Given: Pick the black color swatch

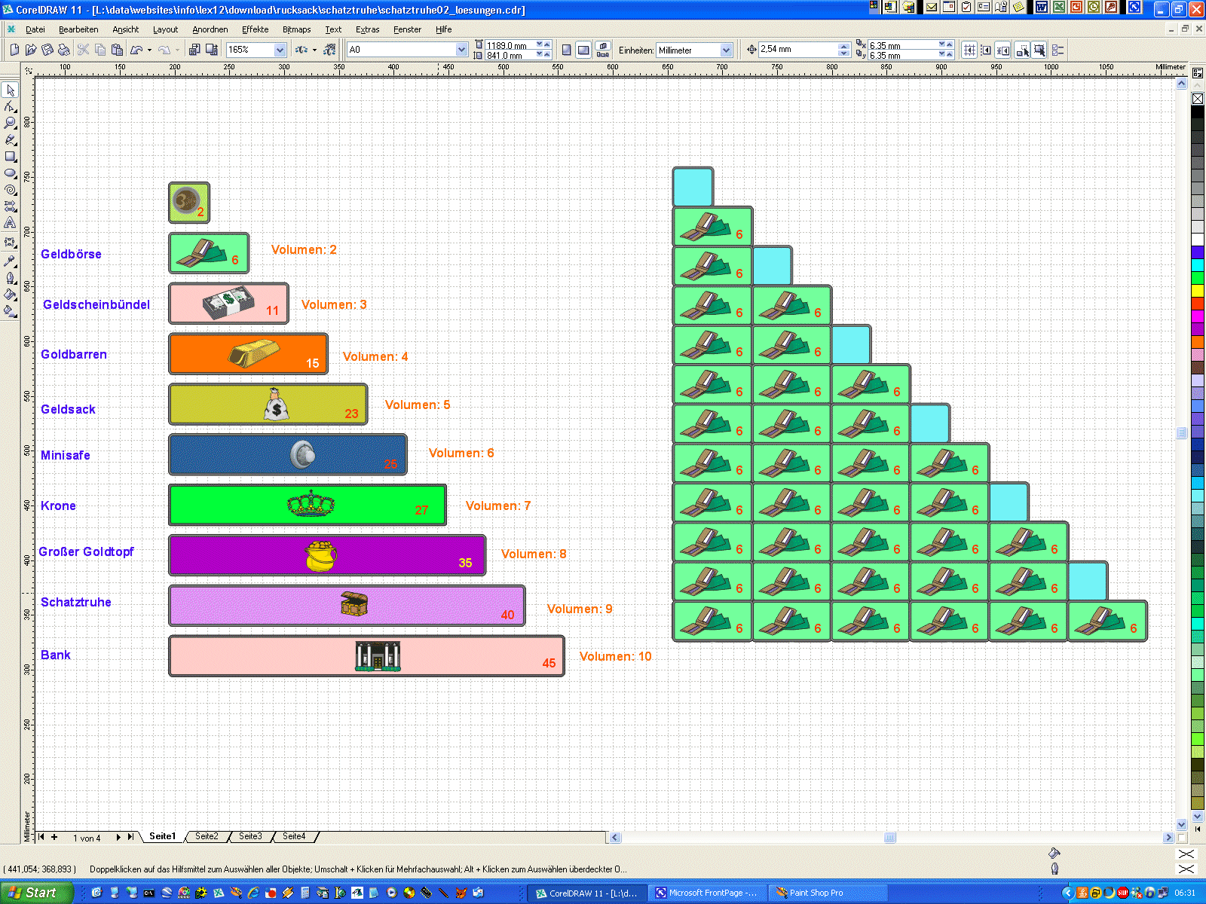Looking at the screenshot, I should coord(1198,112).
